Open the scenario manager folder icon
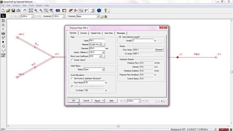Screen dimensions: 233x131 102,16
